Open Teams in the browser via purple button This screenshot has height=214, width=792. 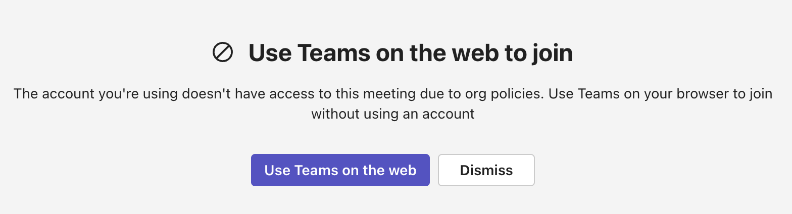tap(340, 170)
